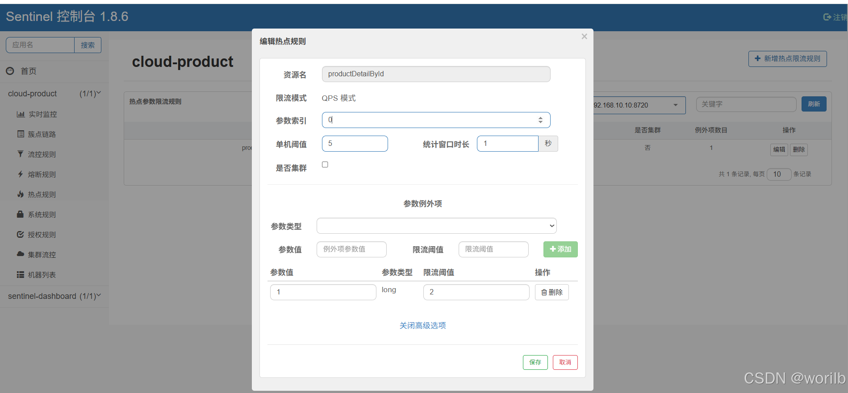This screenshot has width=848, height=393.
Task: Expand the sentinel-dashboard app chevron
Action: pos(99,295)
